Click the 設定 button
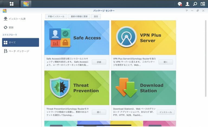This screenshot has height=127, width=208. point(96,17)
